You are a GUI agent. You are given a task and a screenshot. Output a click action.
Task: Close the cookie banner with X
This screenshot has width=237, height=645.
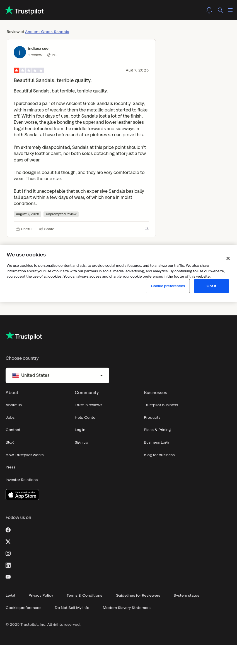[x=228, y=258]
